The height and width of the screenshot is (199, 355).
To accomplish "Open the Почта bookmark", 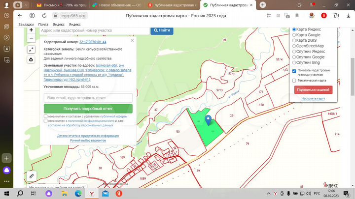I will click(x=43, y=24).
